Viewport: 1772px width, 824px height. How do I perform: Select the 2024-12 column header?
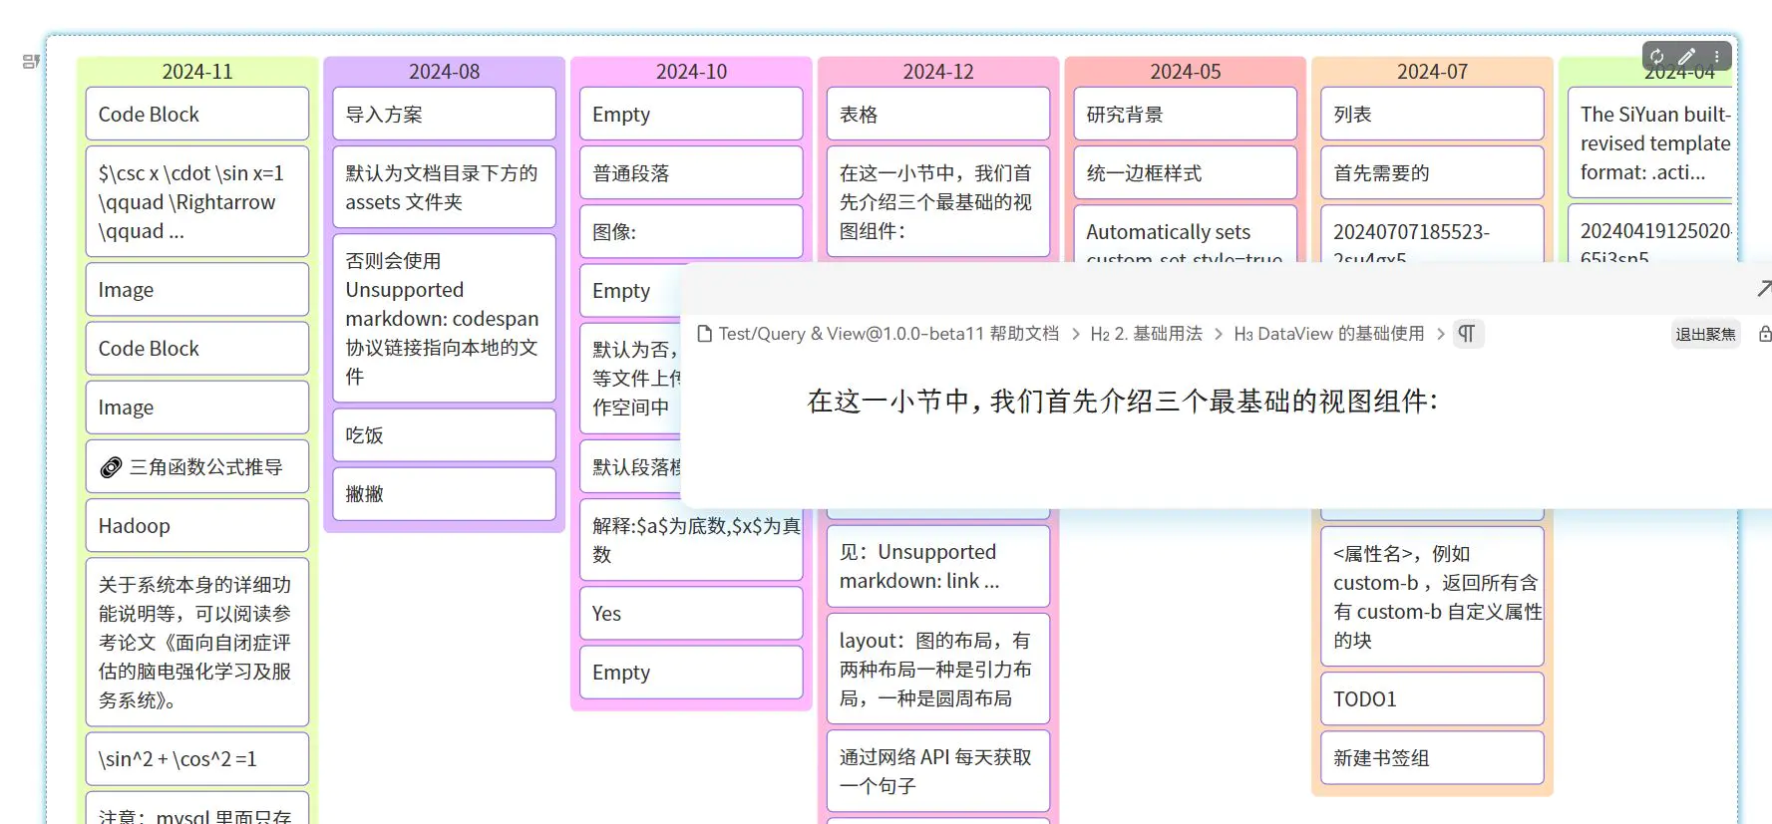click(x=938, y=72)
